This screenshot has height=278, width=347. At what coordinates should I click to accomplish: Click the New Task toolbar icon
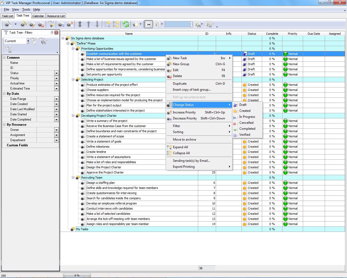pyautogui.click(x=8, y=24)
